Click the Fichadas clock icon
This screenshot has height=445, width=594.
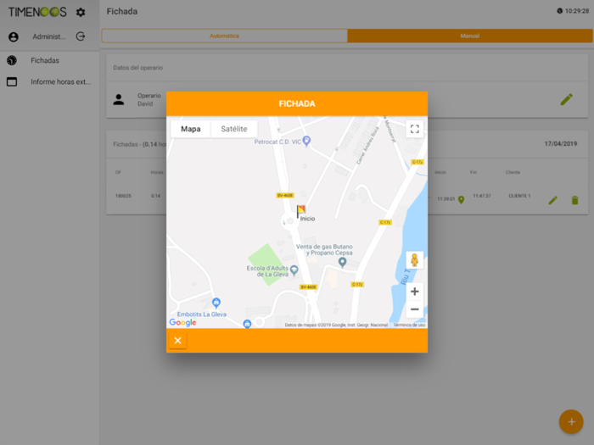(12, 60)
